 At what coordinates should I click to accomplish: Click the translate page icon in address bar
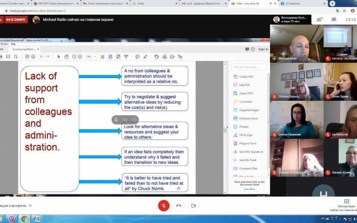click(338, 11)
